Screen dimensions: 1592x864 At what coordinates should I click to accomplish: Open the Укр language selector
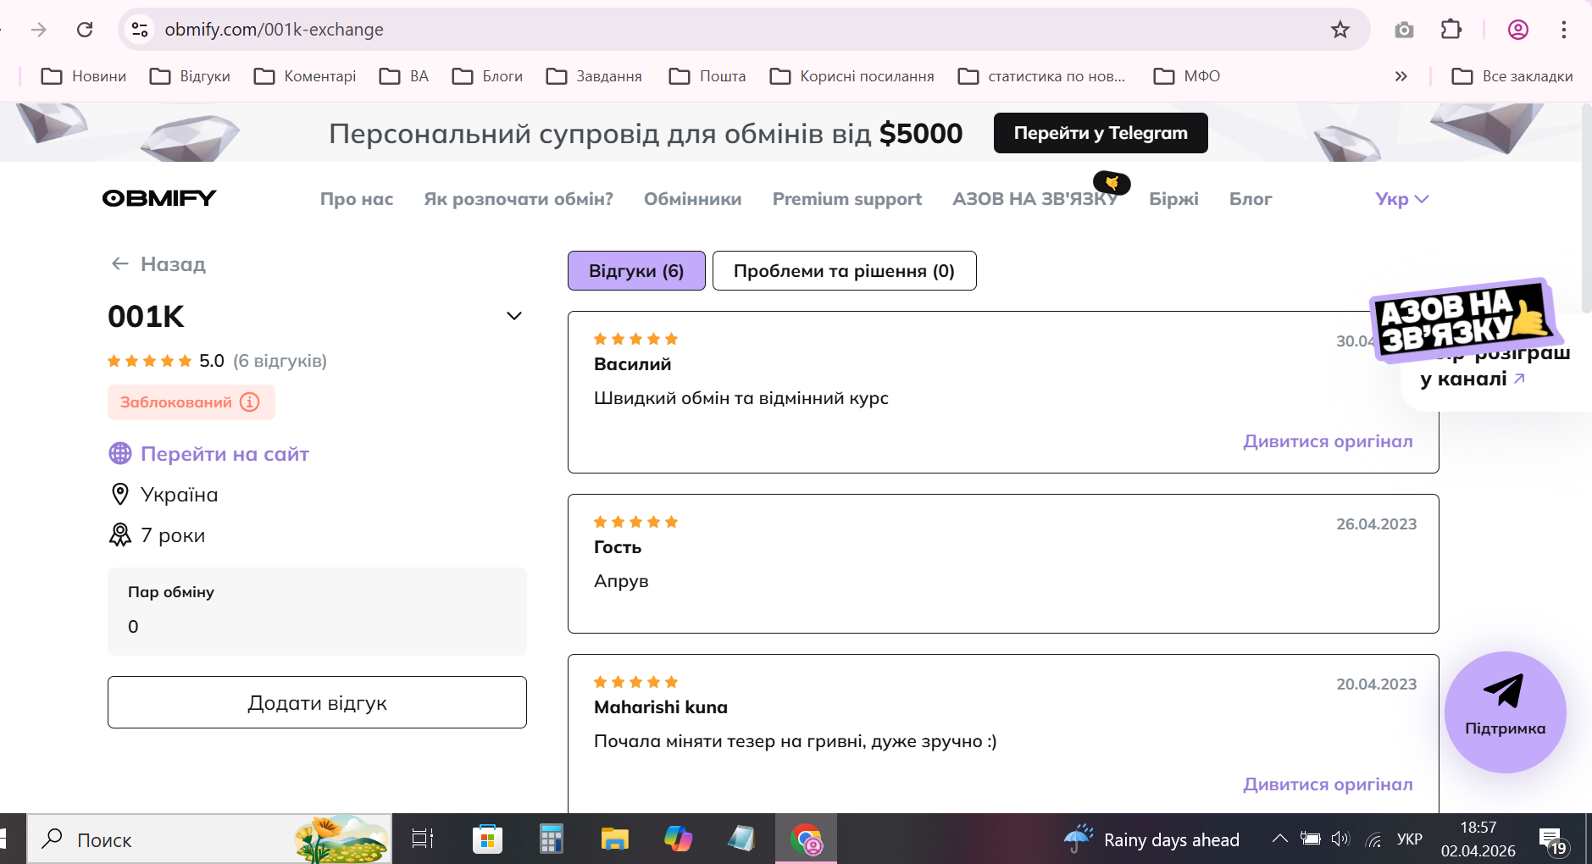click(x=1401, y=199)
